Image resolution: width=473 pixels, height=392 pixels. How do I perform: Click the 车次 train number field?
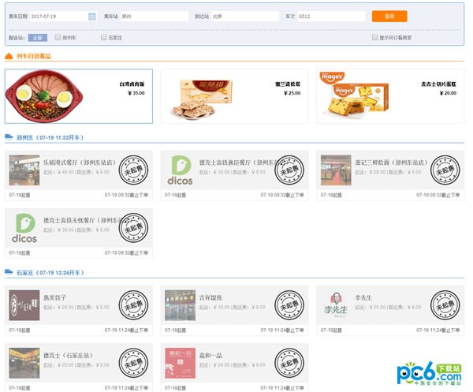pyautogui.click(x=331, y=17)
